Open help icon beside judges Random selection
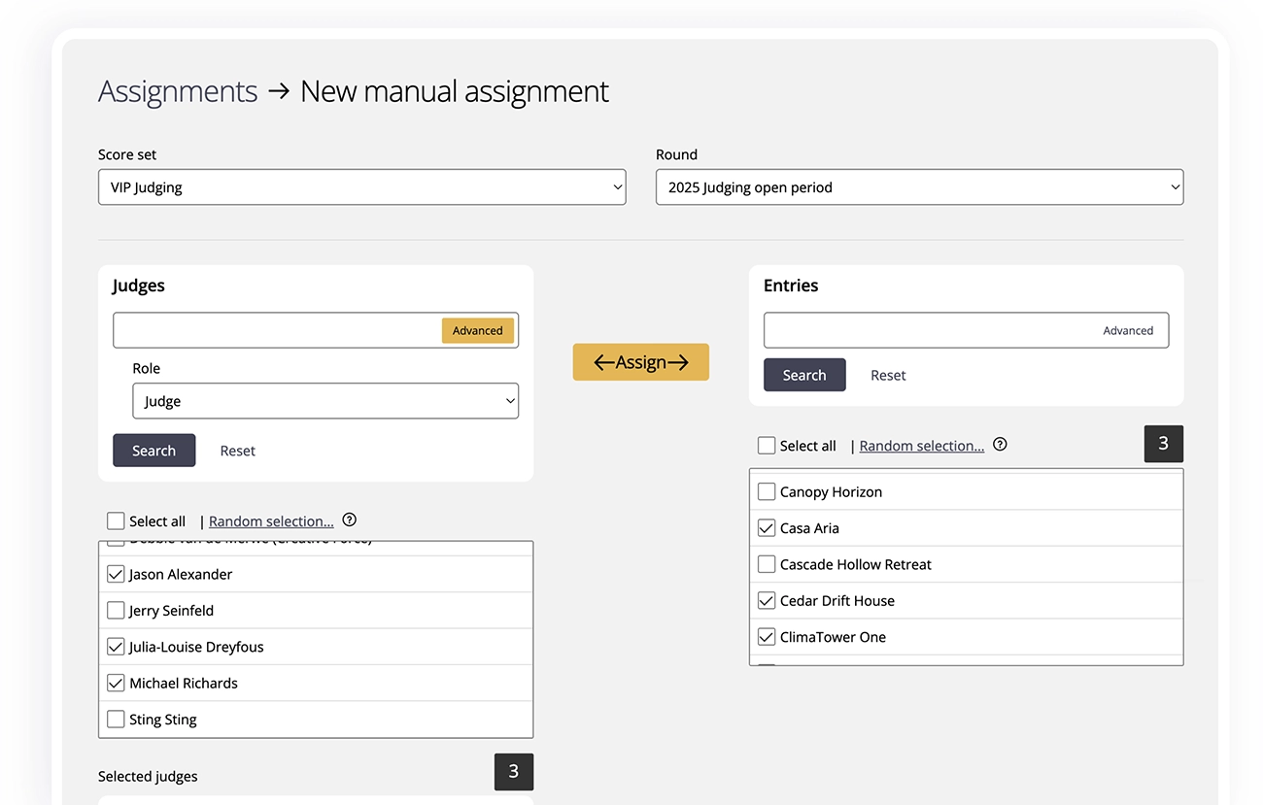The height and width of the screenshot is (805, 1263). click(350, 520)
